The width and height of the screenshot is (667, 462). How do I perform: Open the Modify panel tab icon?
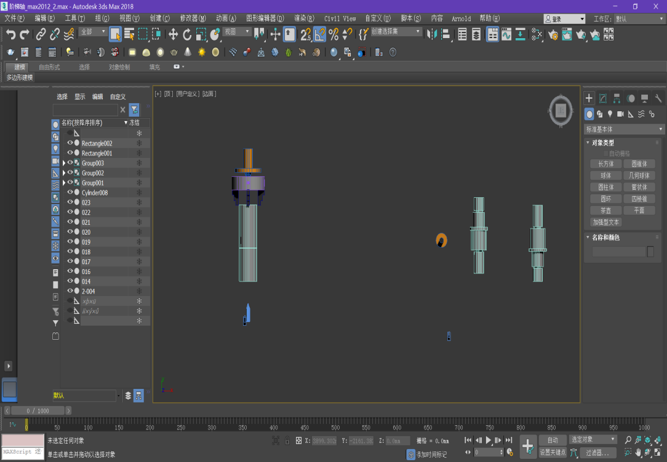tap(603, 98)
